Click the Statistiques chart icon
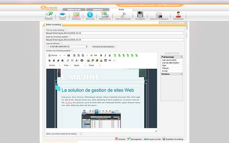The image size is (229, 143). click(76, 15)
